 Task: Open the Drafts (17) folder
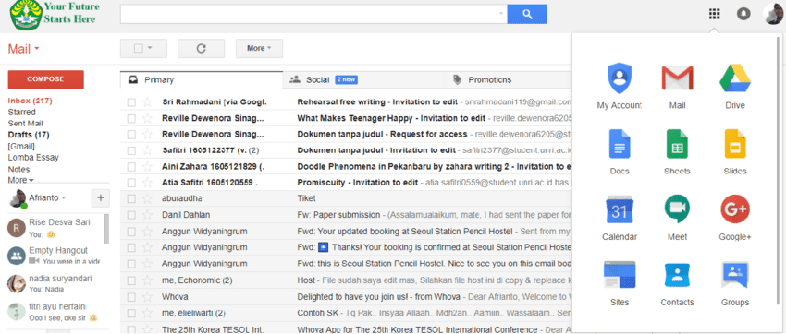point(29,135)
